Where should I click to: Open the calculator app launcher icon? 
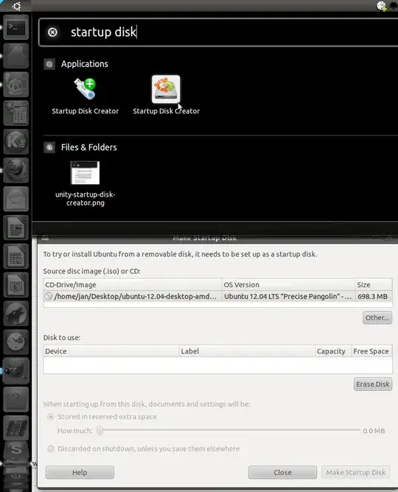tap(15, 113)
